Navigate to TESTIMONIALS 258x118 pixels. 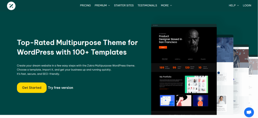point(147,6)
